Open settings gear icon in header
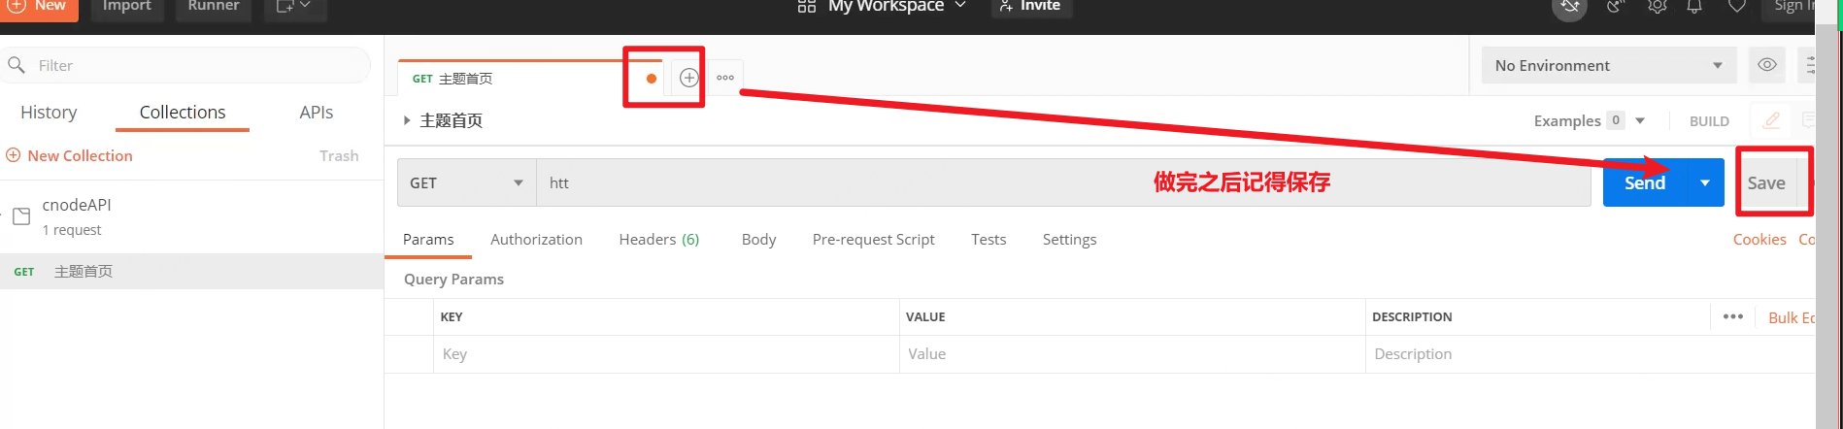The height and width of the screenshot is (429, 1843). click(1657, 7)
